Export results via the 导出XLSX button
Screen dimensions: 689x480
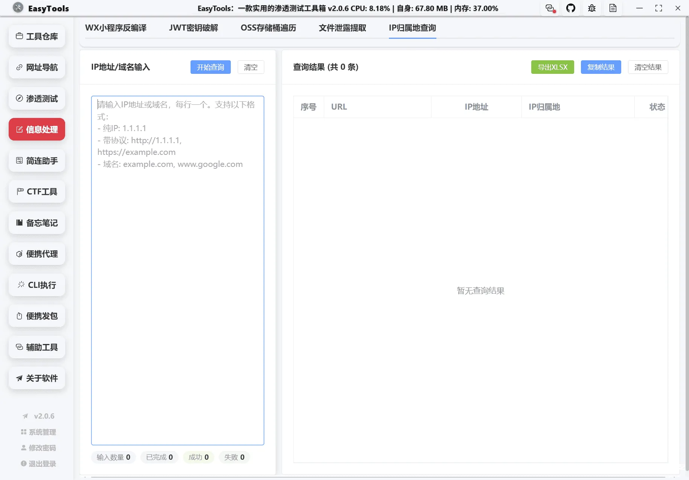pyautogui.click(x=552, y=67)
